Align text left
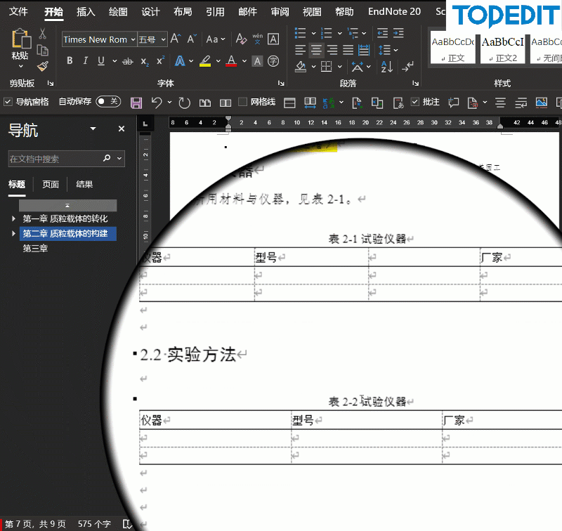This screenshot has width=562, height=531. coord(301,49)
